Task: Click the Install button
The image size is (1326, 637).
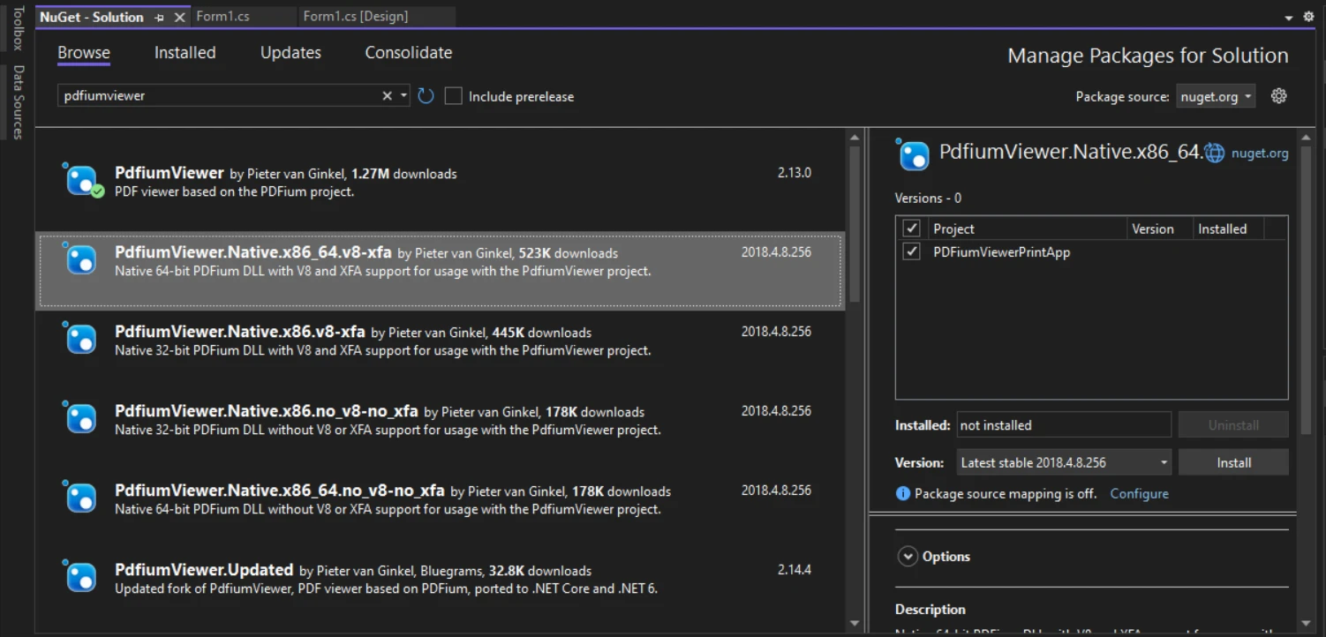Action: click(1233, 462)
